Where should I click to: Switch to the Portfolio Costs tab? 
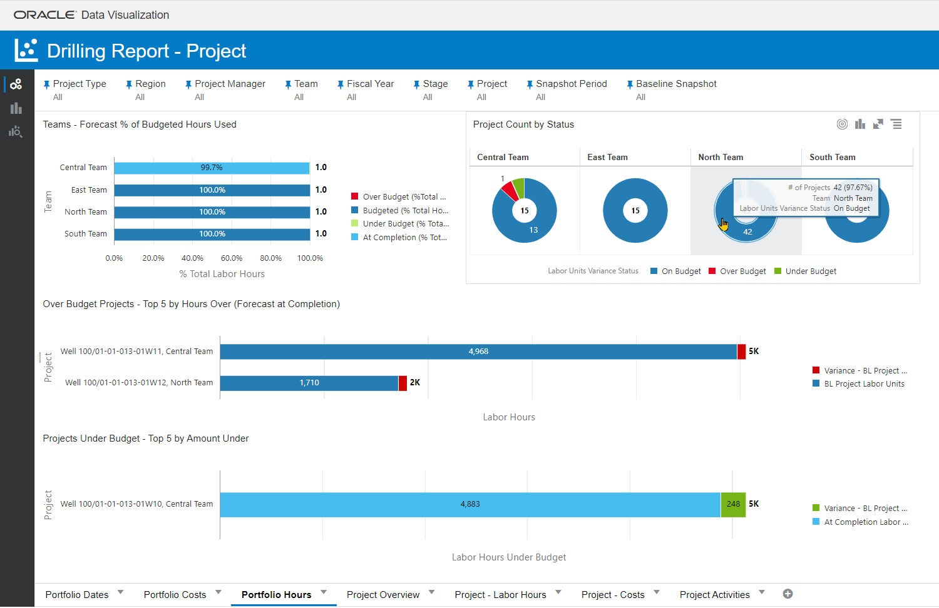coord(175,595)
